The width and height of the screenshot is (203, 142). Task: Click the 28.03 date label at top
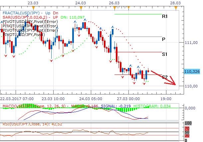click(175, 3)
